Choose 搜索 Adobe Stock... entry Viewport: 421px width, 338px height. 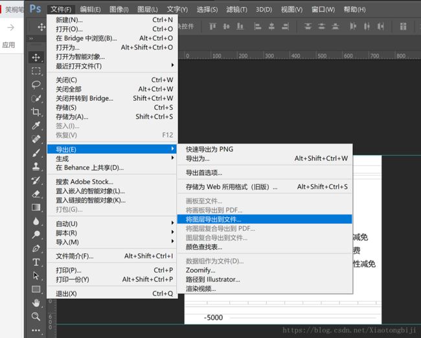pyautogui.click(x=112, y=182)
